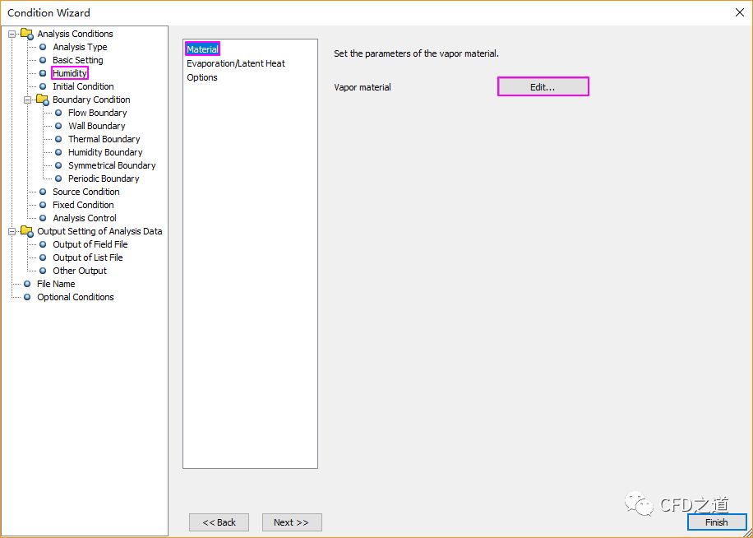The width and height of the screenshot is (753, 538).
Task: Collapse the Analysis Conditions tree node
Action: [x=12, y=34]
